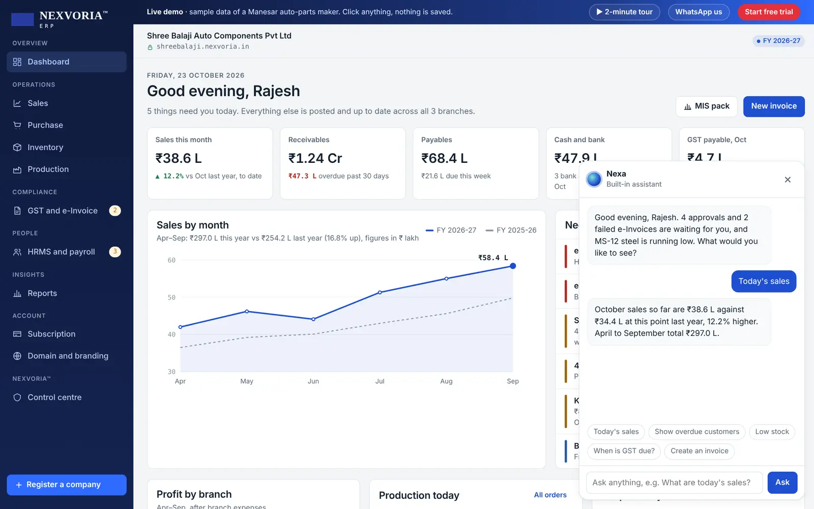This screenshot has height=509, width=814.
Task: Click the WhatsApp us button
Action: (x=699, y=12)
